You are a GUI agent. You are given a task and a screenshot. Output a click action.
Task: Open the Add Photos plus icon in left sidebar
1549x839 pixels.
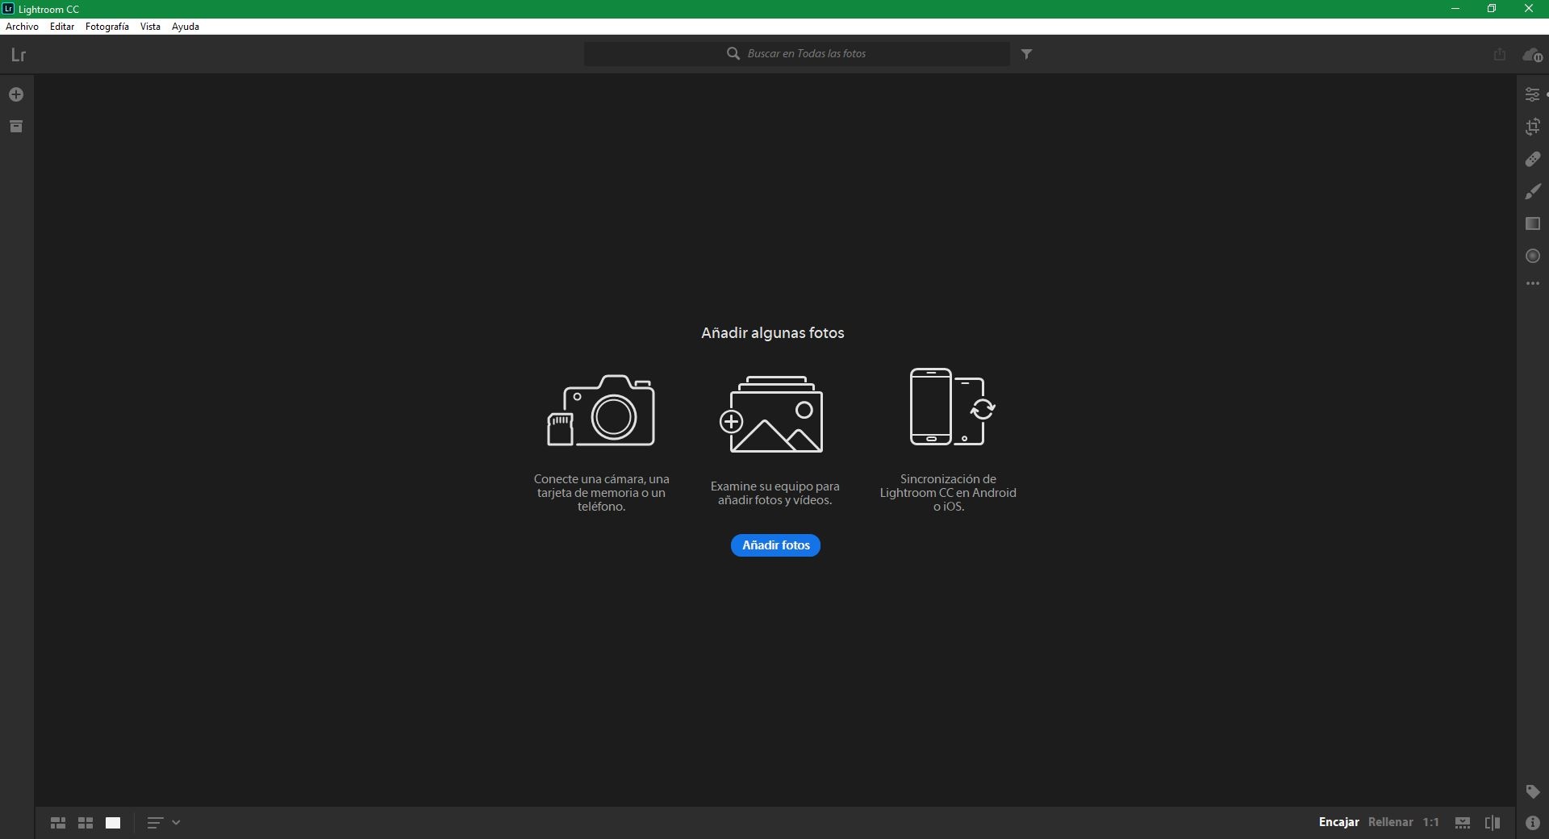click(x=16, y=95)
